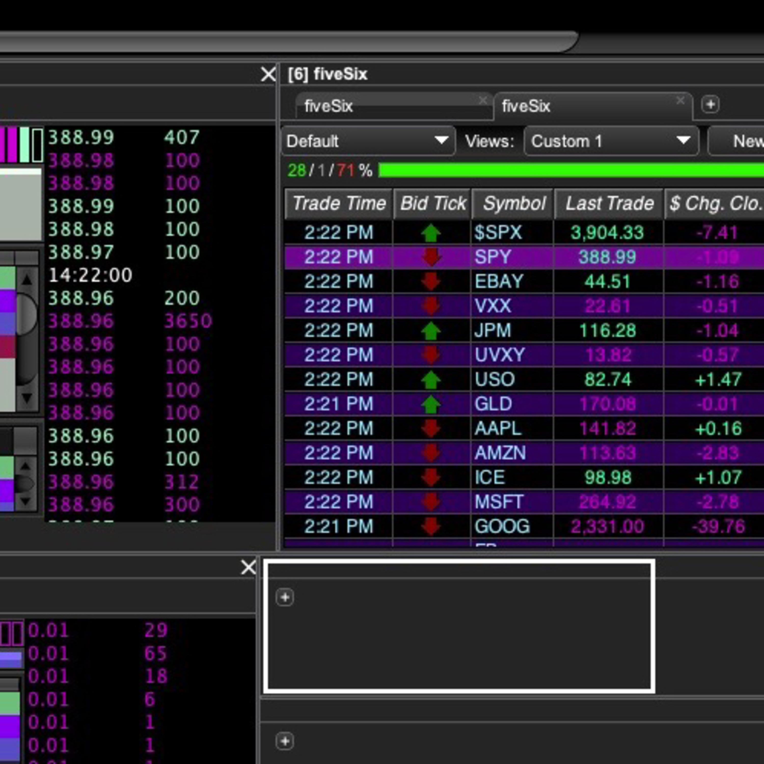The height and width of the screenshot is (764, 764).
Task: Sort by Trade Time column header
Action: point(338,204)
